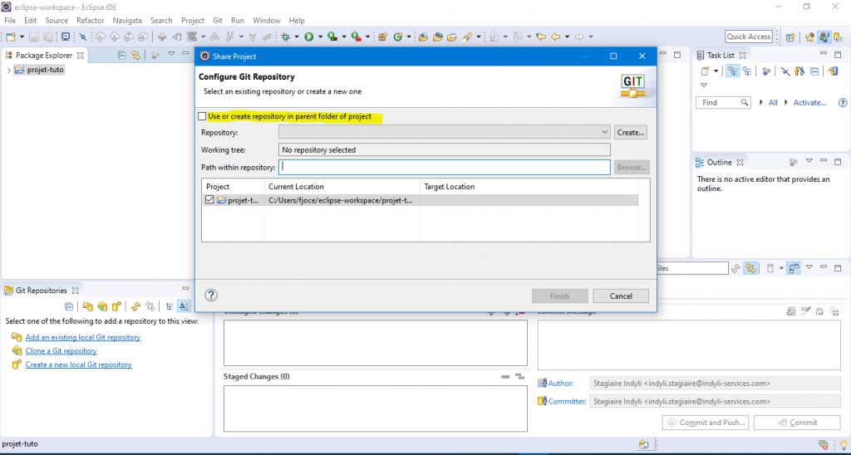The height and width of the screenshot is (455, 851).
Task: Switch to the Java perspective icon
Action: pos(825,37)
